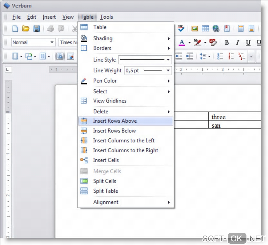Open the Select submenu
Viewport: 268px width, 245px height.
tap(126, 91)
